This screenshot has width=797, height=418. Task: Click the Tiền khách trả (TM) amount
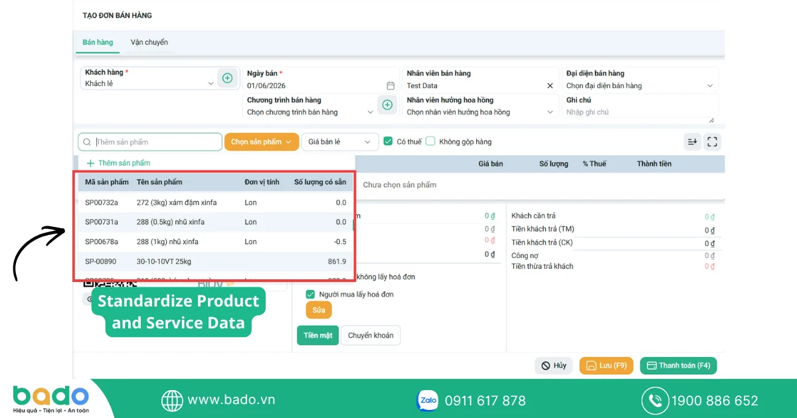click(709, 230)
